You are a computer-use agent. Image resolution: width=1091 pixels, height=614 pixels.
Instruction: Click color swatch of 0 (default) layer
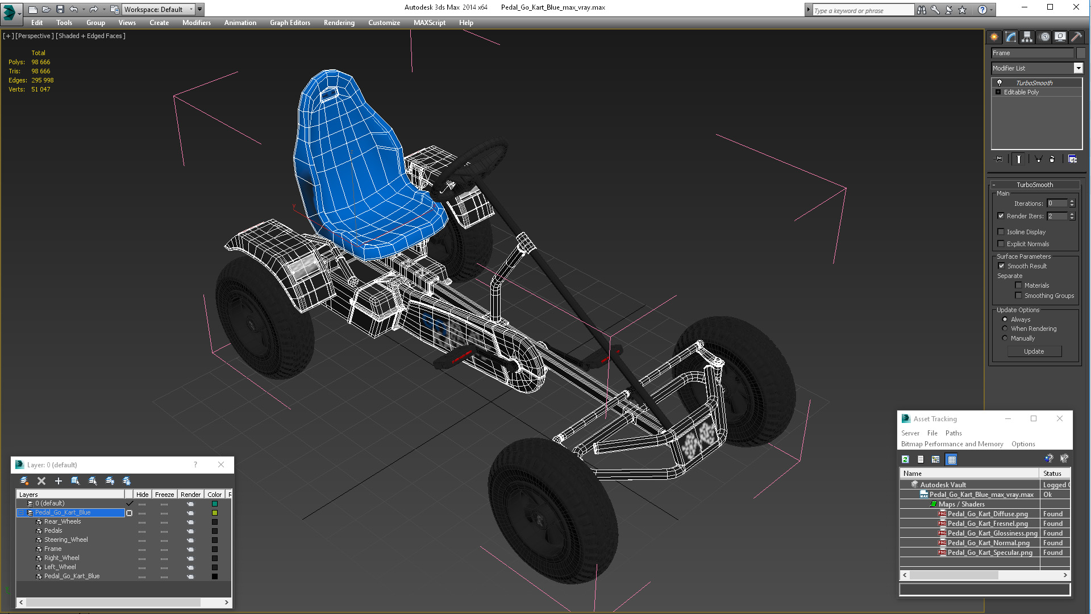pos(215,504)
